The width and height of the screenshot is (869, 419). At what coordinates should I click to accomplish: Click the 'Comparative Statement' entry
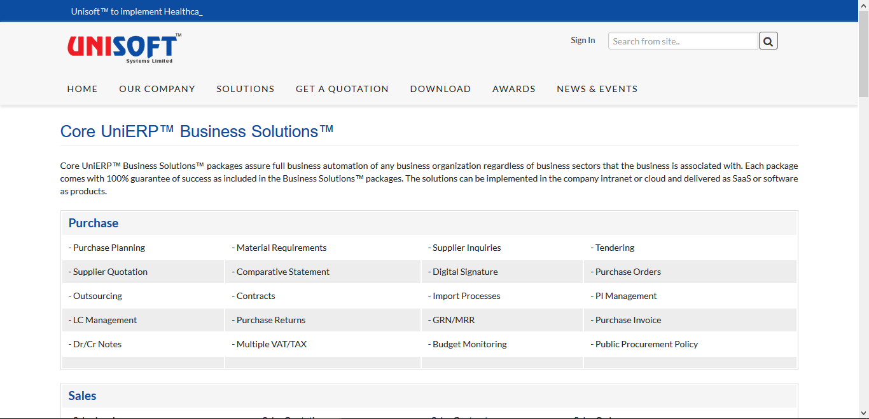[281, 272]
